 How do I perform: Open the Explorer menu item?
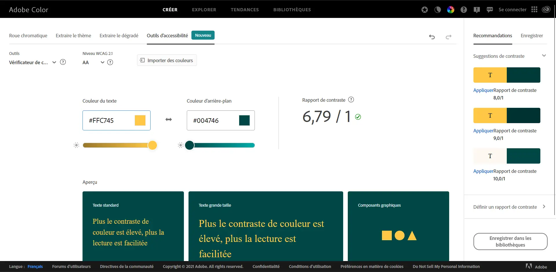click(x=204, y=10)
